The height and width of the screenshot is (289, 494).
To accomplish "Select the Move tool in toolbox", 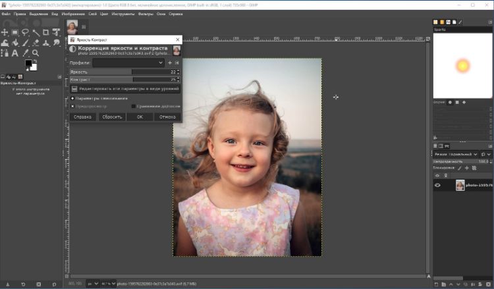I will point(5,32).
